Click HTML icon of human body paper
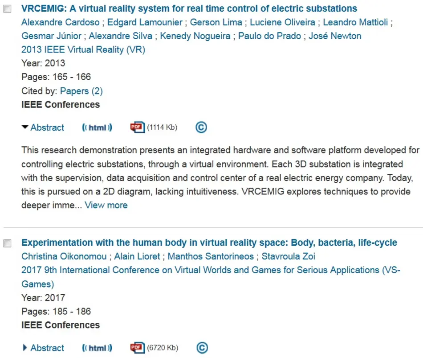423x358 pixels. point(97,348)
